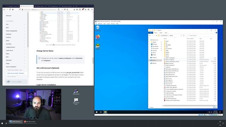Expand the Database category chevron

[24, 34]
